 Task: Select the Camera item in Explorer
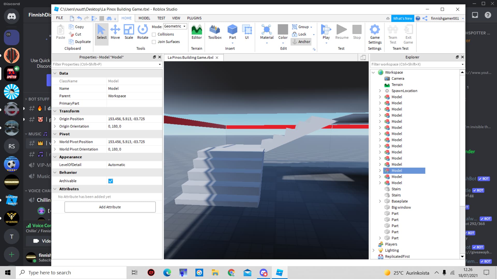click(398, 79)
